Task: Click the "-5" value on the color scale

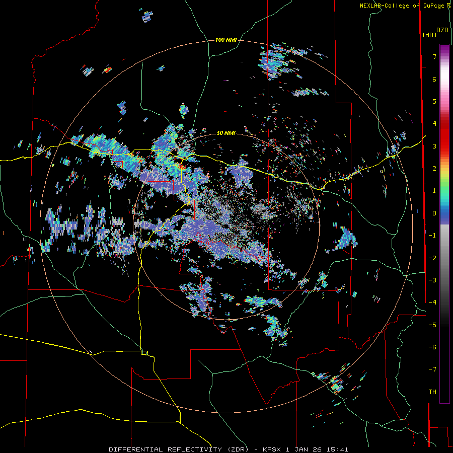Action: [432, 325]
